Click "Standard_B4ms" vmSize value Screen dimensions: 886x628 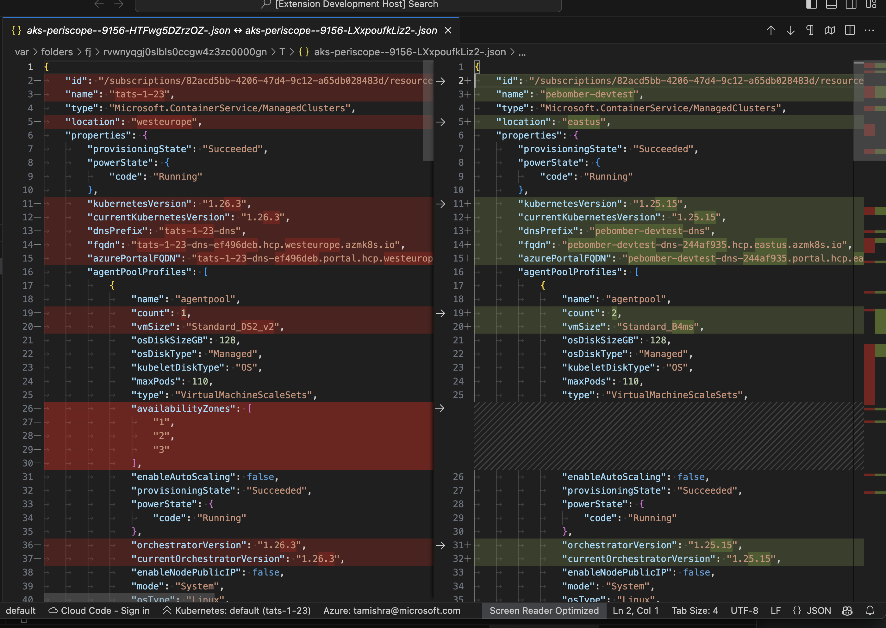[x=658, y=327]
